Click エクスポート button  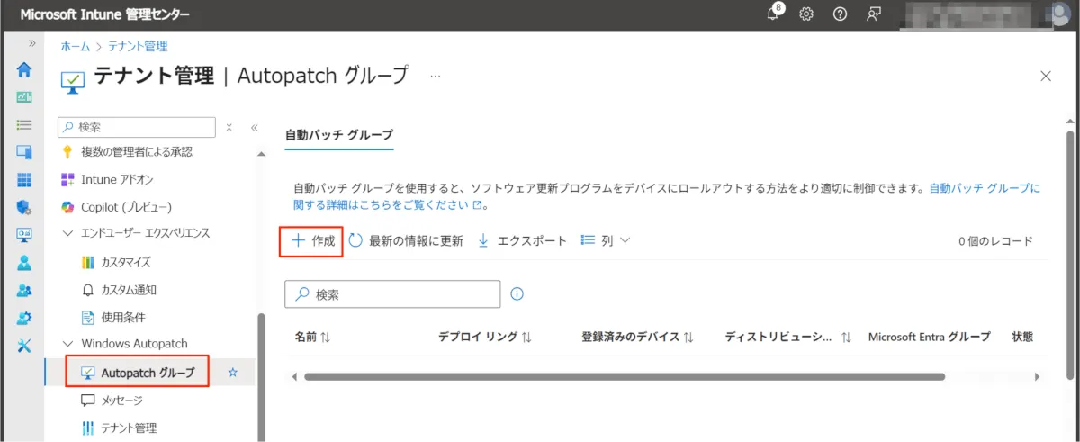(522, 240)
